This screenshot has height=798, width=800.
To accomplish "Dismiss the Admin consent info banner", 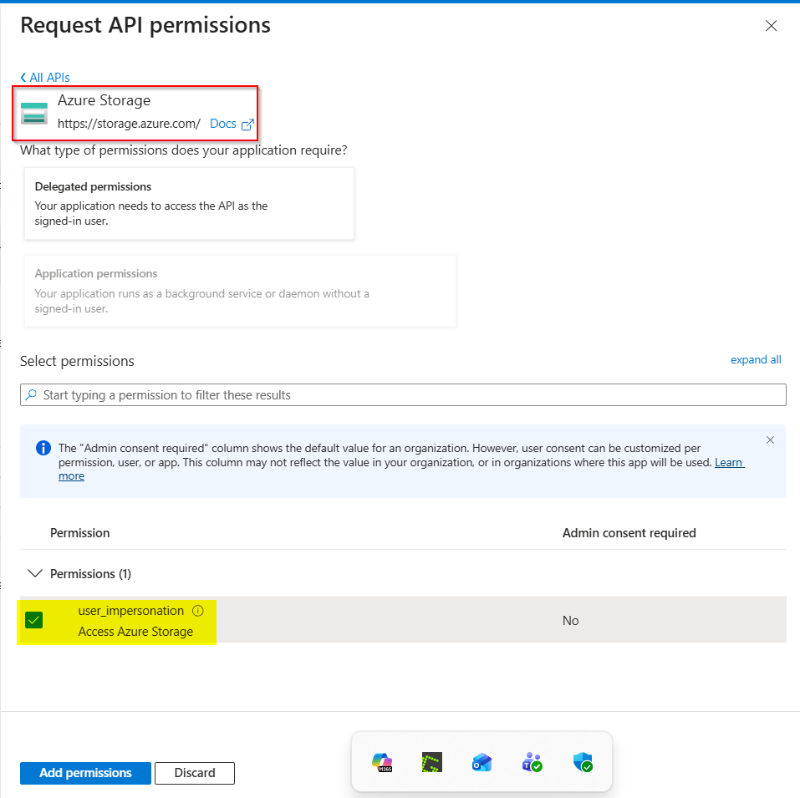I will 770,440.
